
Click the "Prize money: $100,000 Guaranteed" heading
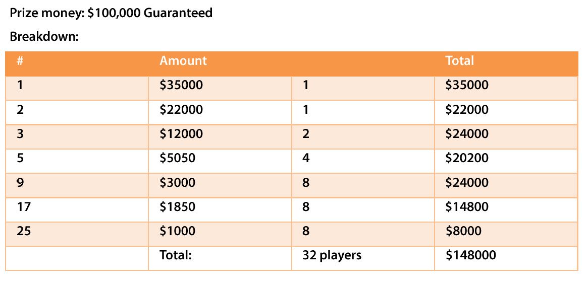111,13
